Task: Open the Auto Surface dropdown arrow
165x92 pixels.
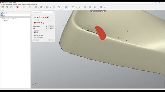Action: click(77, 8)
